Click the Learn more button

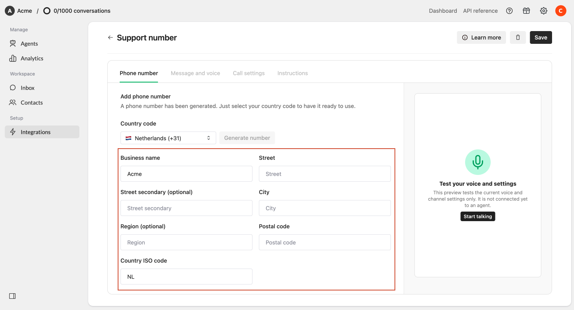click(x=481, y=37)
